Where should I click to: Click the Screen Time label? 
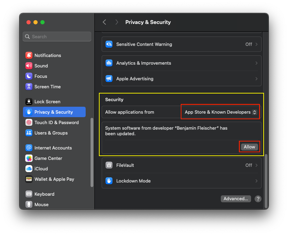coord(48,87)
